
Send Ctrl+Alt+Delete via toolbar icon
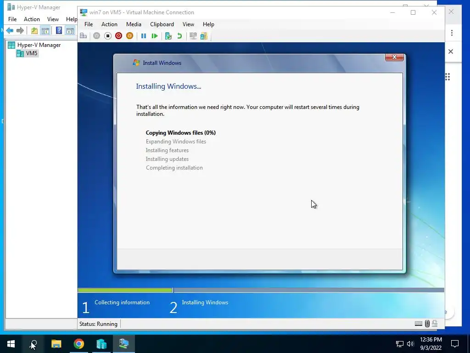click(84, 36)
